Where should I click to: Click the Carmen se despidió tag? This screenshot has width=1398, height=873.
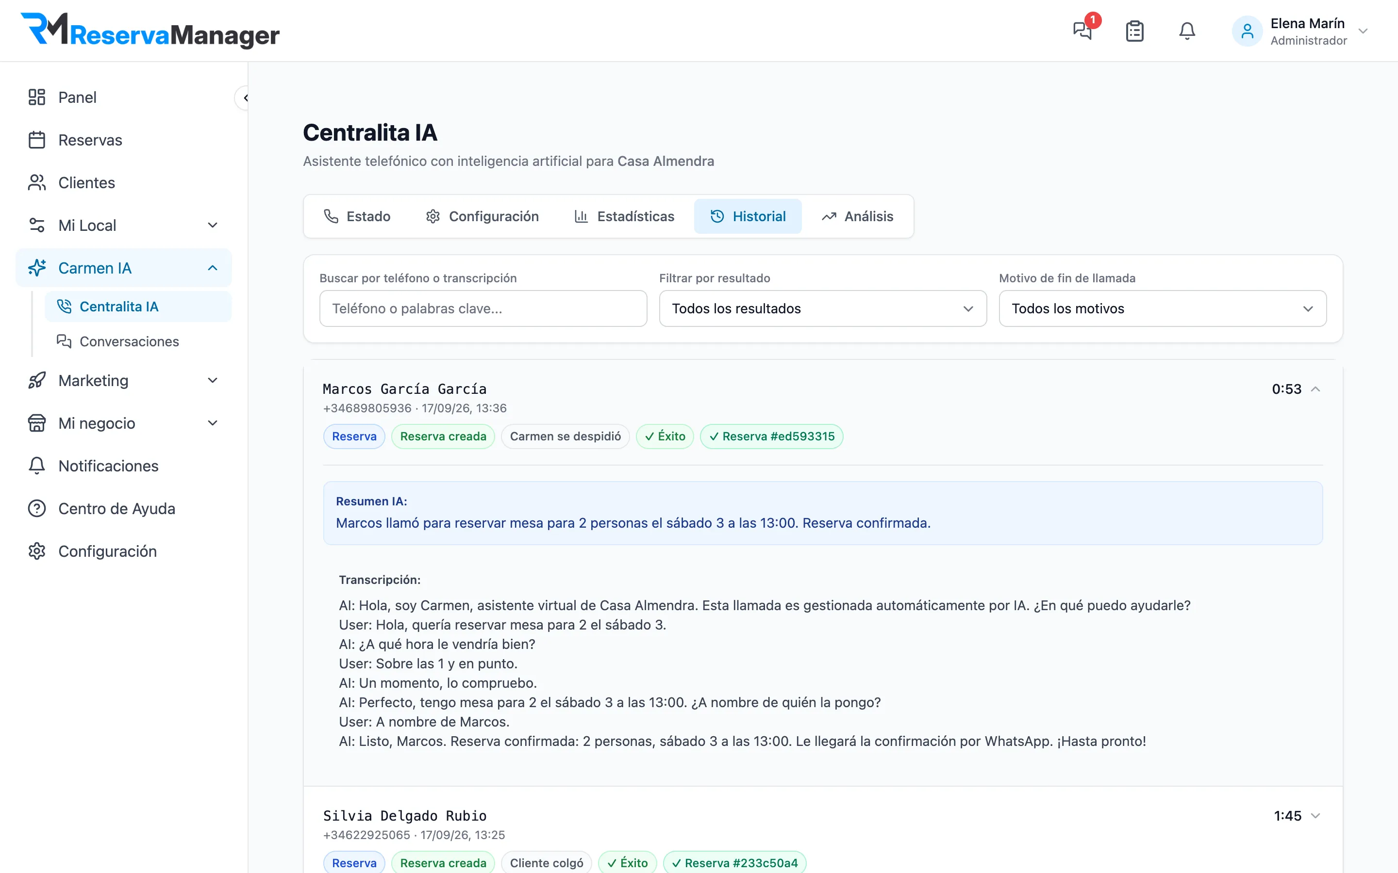tap(565, 436)
